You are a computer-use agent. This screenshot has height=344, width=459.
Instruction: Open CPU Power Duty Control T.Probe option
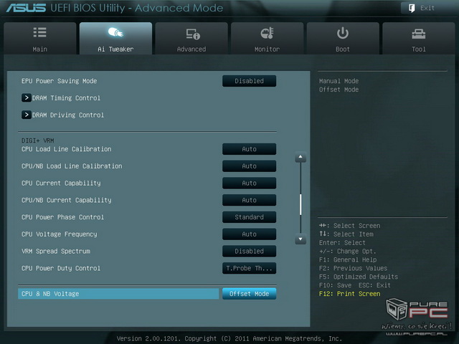pos(249,268)
